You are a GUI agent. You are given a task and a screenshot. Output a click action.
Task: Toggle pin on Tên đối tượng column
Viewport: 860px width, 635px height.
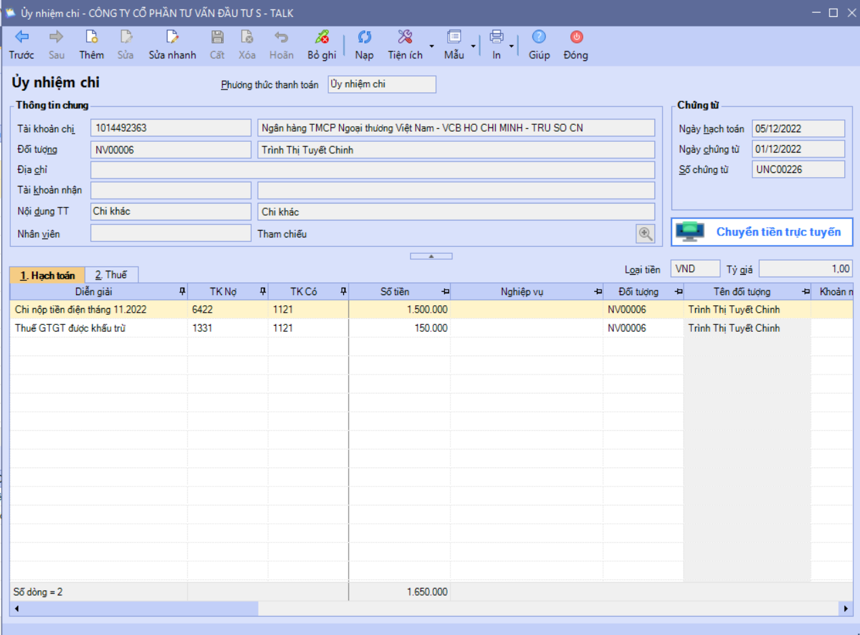tap(806, 292)
